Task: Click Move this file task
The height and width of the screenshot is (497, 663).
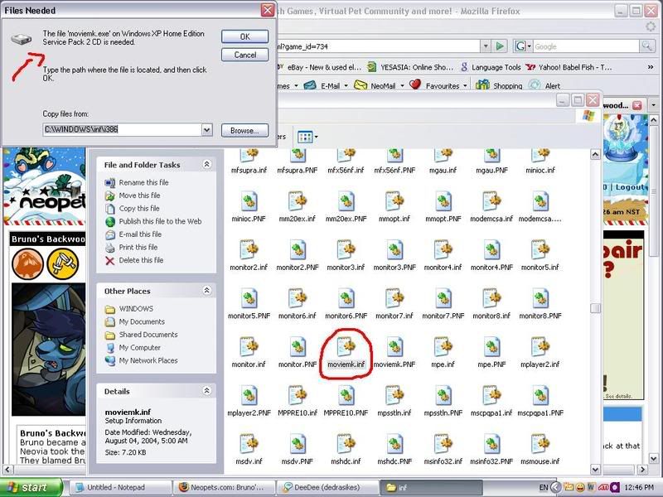Action: 139,195
